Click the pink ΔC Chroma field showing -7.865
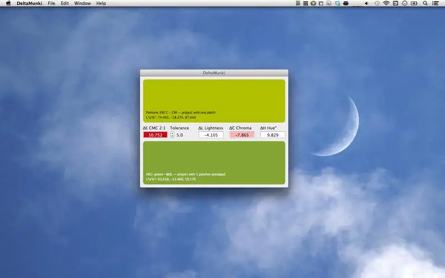 tap(242, 135)
